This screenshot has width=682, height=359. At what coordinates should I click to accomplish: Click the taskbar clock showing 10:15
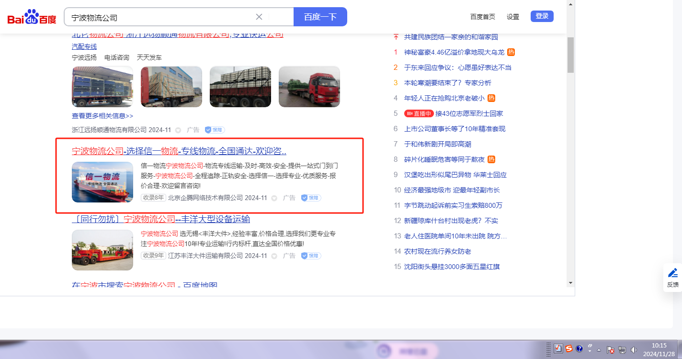pyautogui.click(x=659, y=349)
